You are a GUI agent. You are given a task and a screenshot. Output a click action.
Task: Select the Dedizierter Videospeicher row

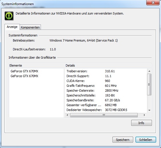coord(106,110)
